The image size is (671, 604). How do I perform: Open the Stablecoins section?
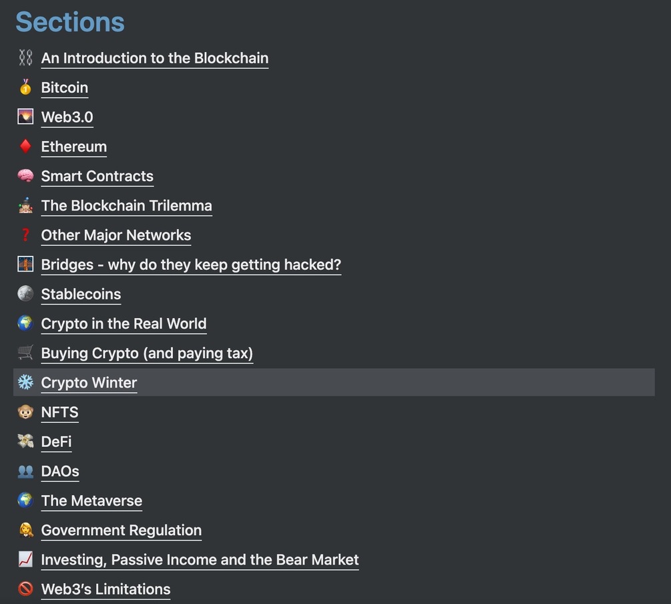(x=81, y=294)
